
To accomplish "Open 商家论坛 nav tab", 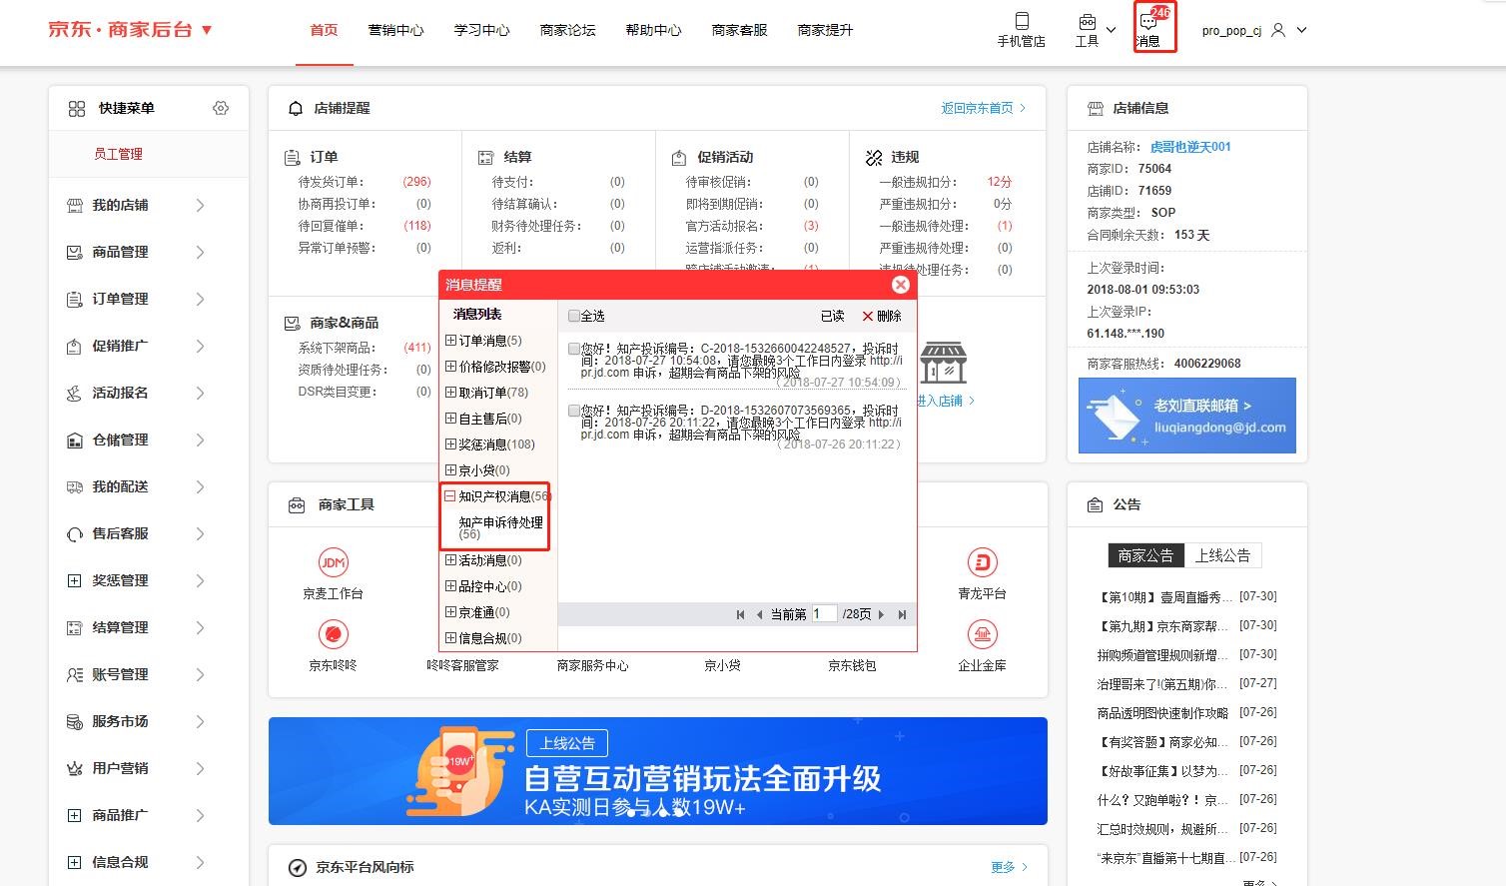I will [x=567, y=30].
